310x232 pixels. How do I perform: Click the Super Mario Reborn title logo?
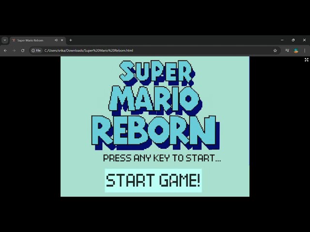[x=155, y=105]
